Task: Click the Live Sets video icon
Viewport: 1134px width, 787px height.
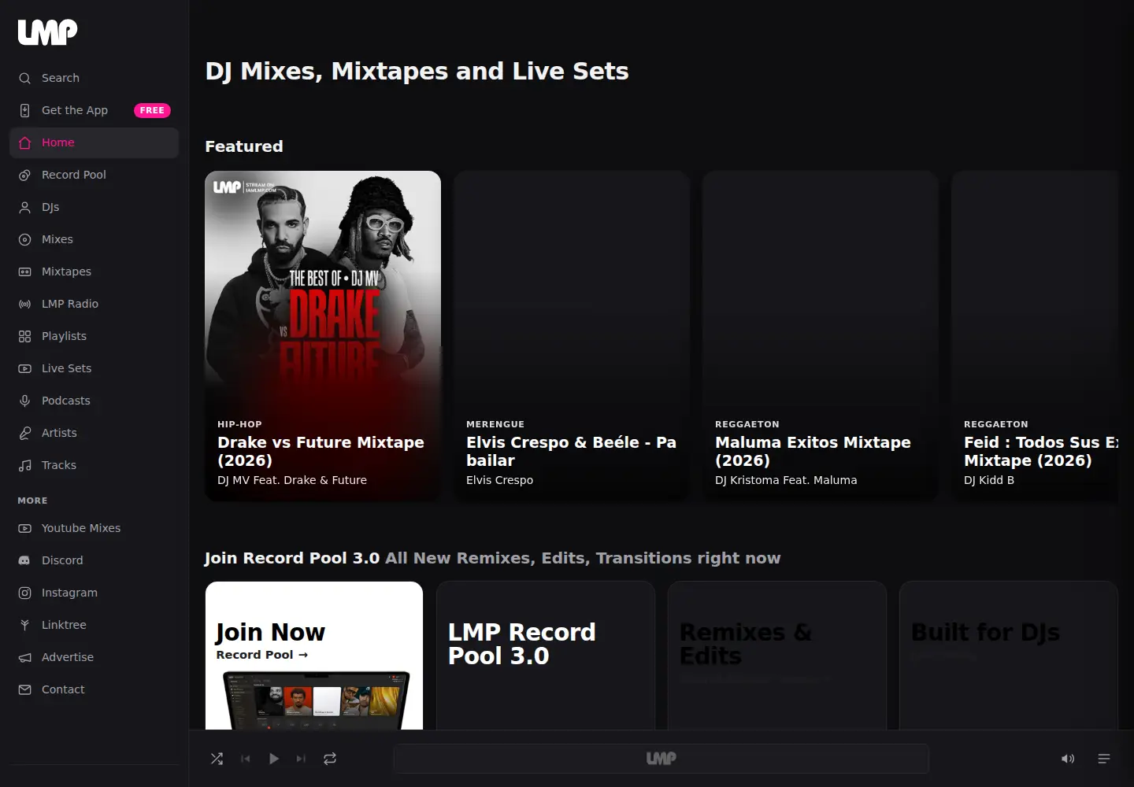Action: point(25,368)
